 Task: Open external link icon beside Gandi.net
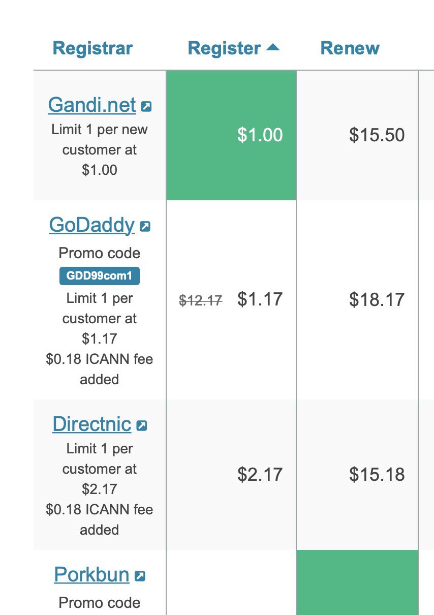pos(146,107)
